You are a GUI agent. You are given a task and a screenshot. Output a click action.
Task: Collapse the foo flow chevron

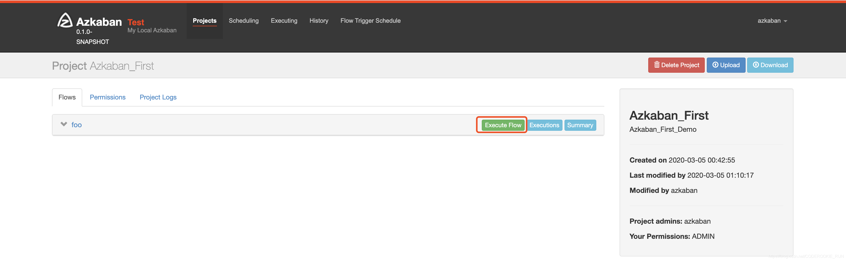64,124
